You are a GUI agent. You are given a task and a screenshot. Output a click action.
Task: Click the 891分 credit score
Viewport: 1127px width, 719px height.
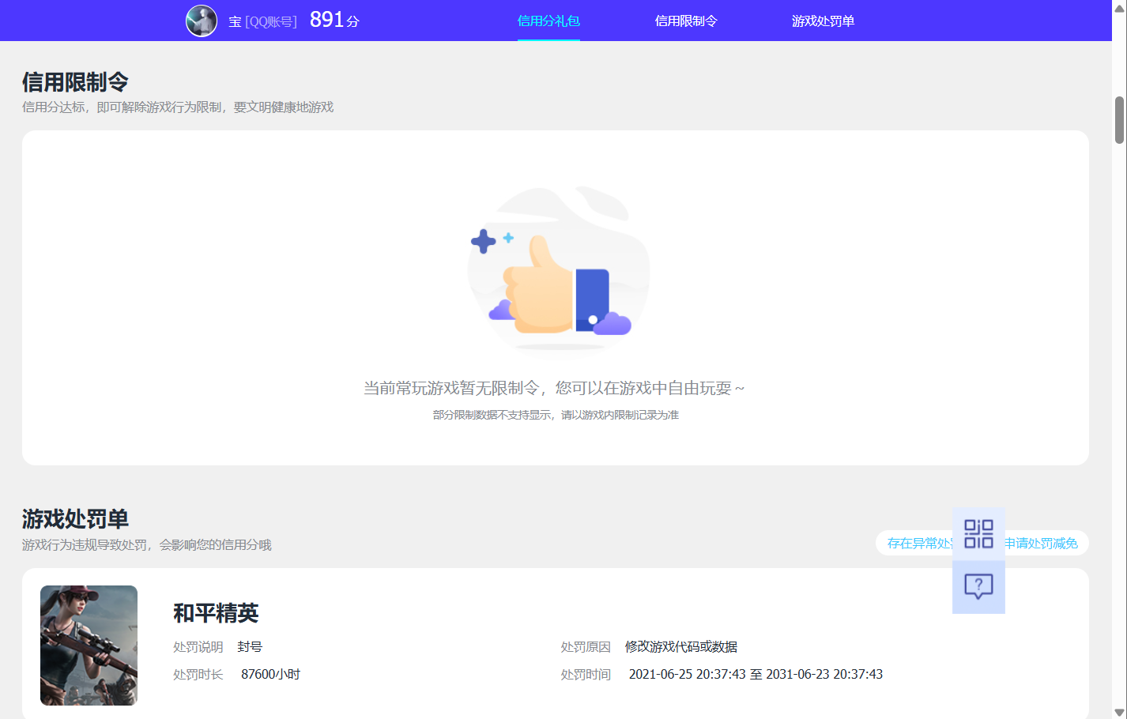[x=332, y=19]
